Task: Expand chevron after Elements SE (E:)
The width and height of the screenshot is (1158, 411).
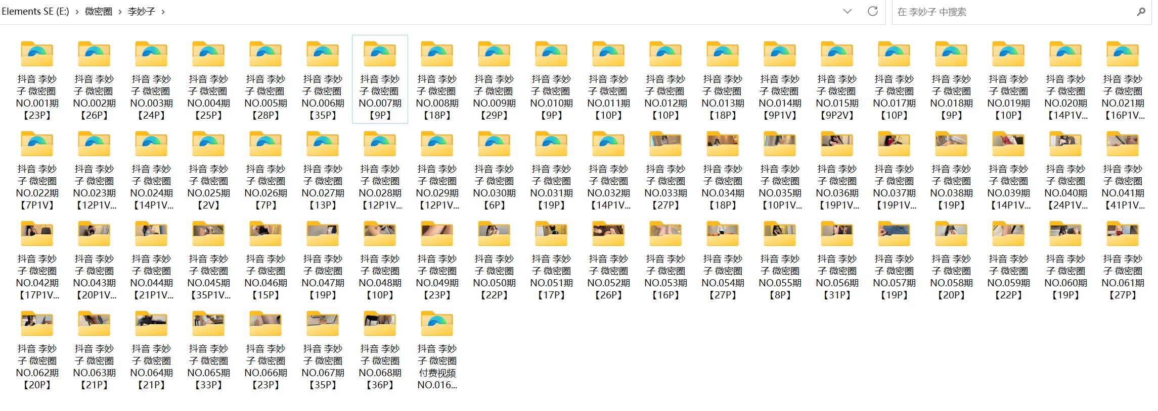Action: 77,12
